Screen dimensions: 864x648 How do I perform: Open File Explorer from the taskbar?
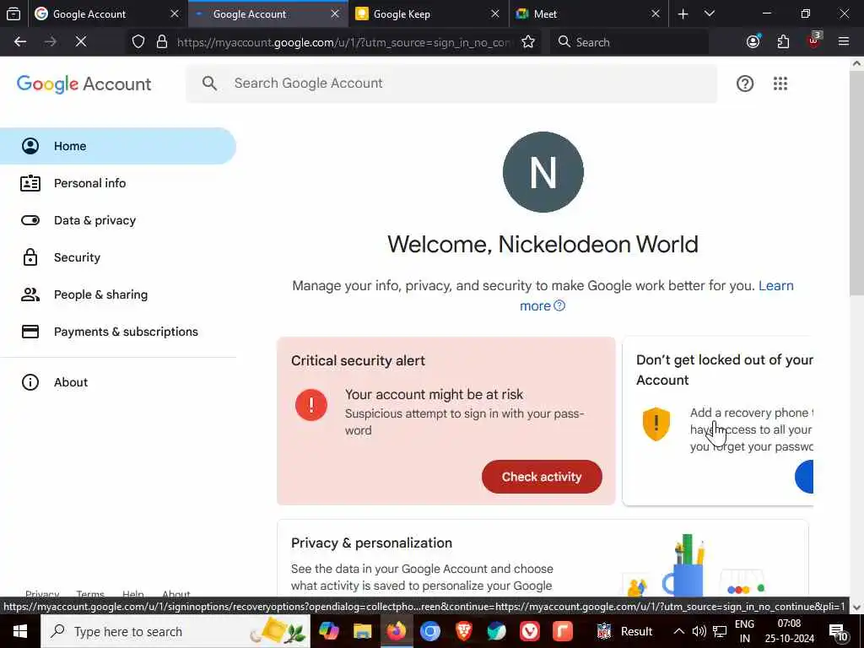[x=363, y=631]
